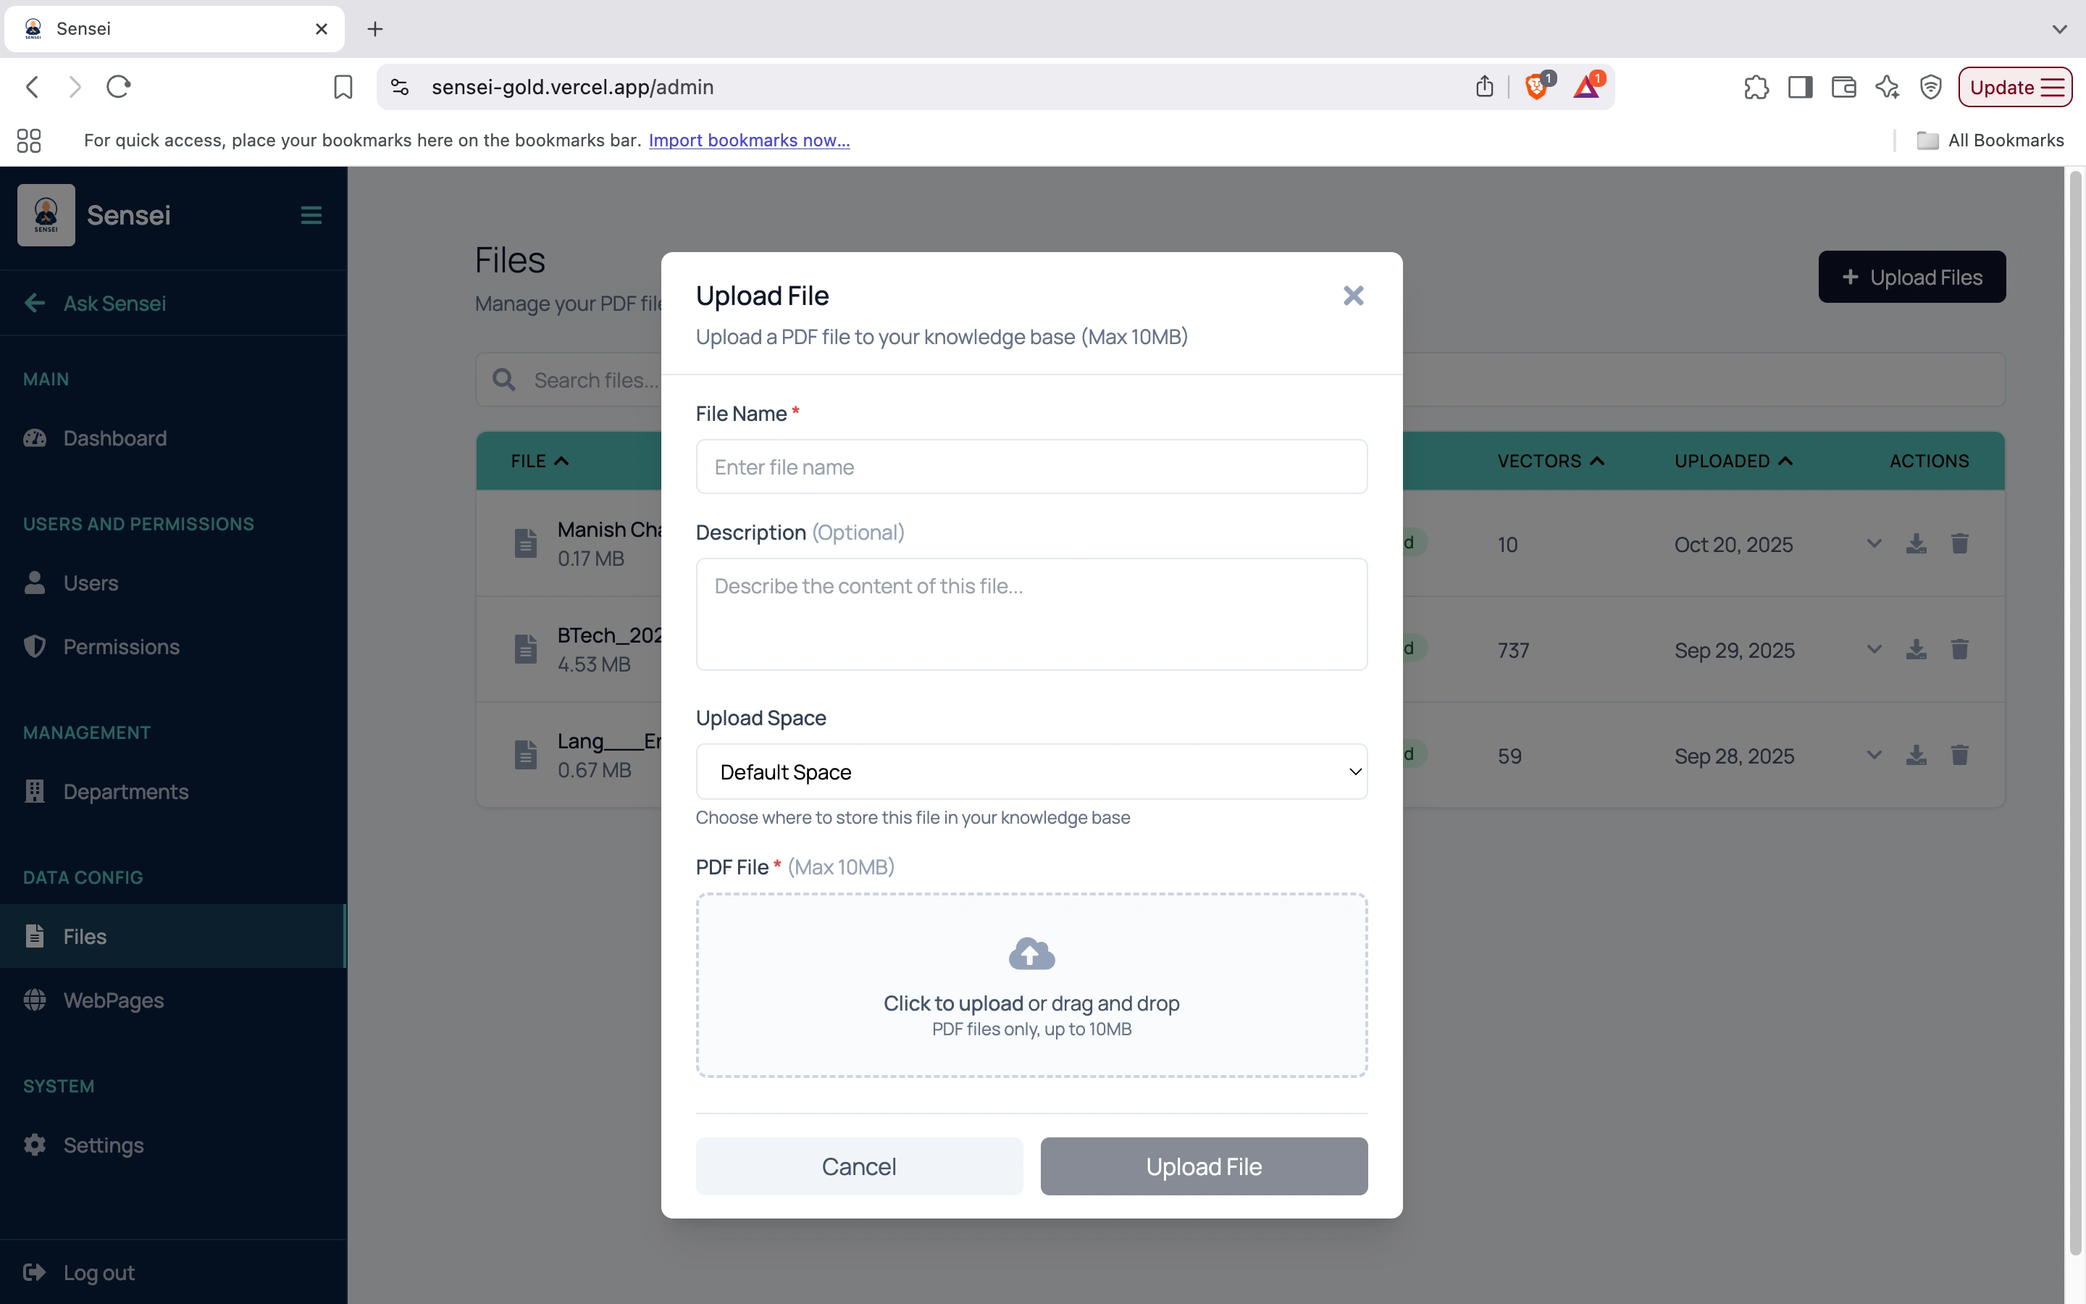Click Import bookmarks now link
This screenshot has width=2086, height=1304.
click(x=748, y=141)
